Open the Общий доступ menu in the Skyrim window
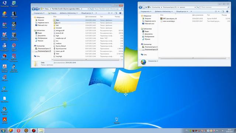236x133 pixels. coord(87,13)
